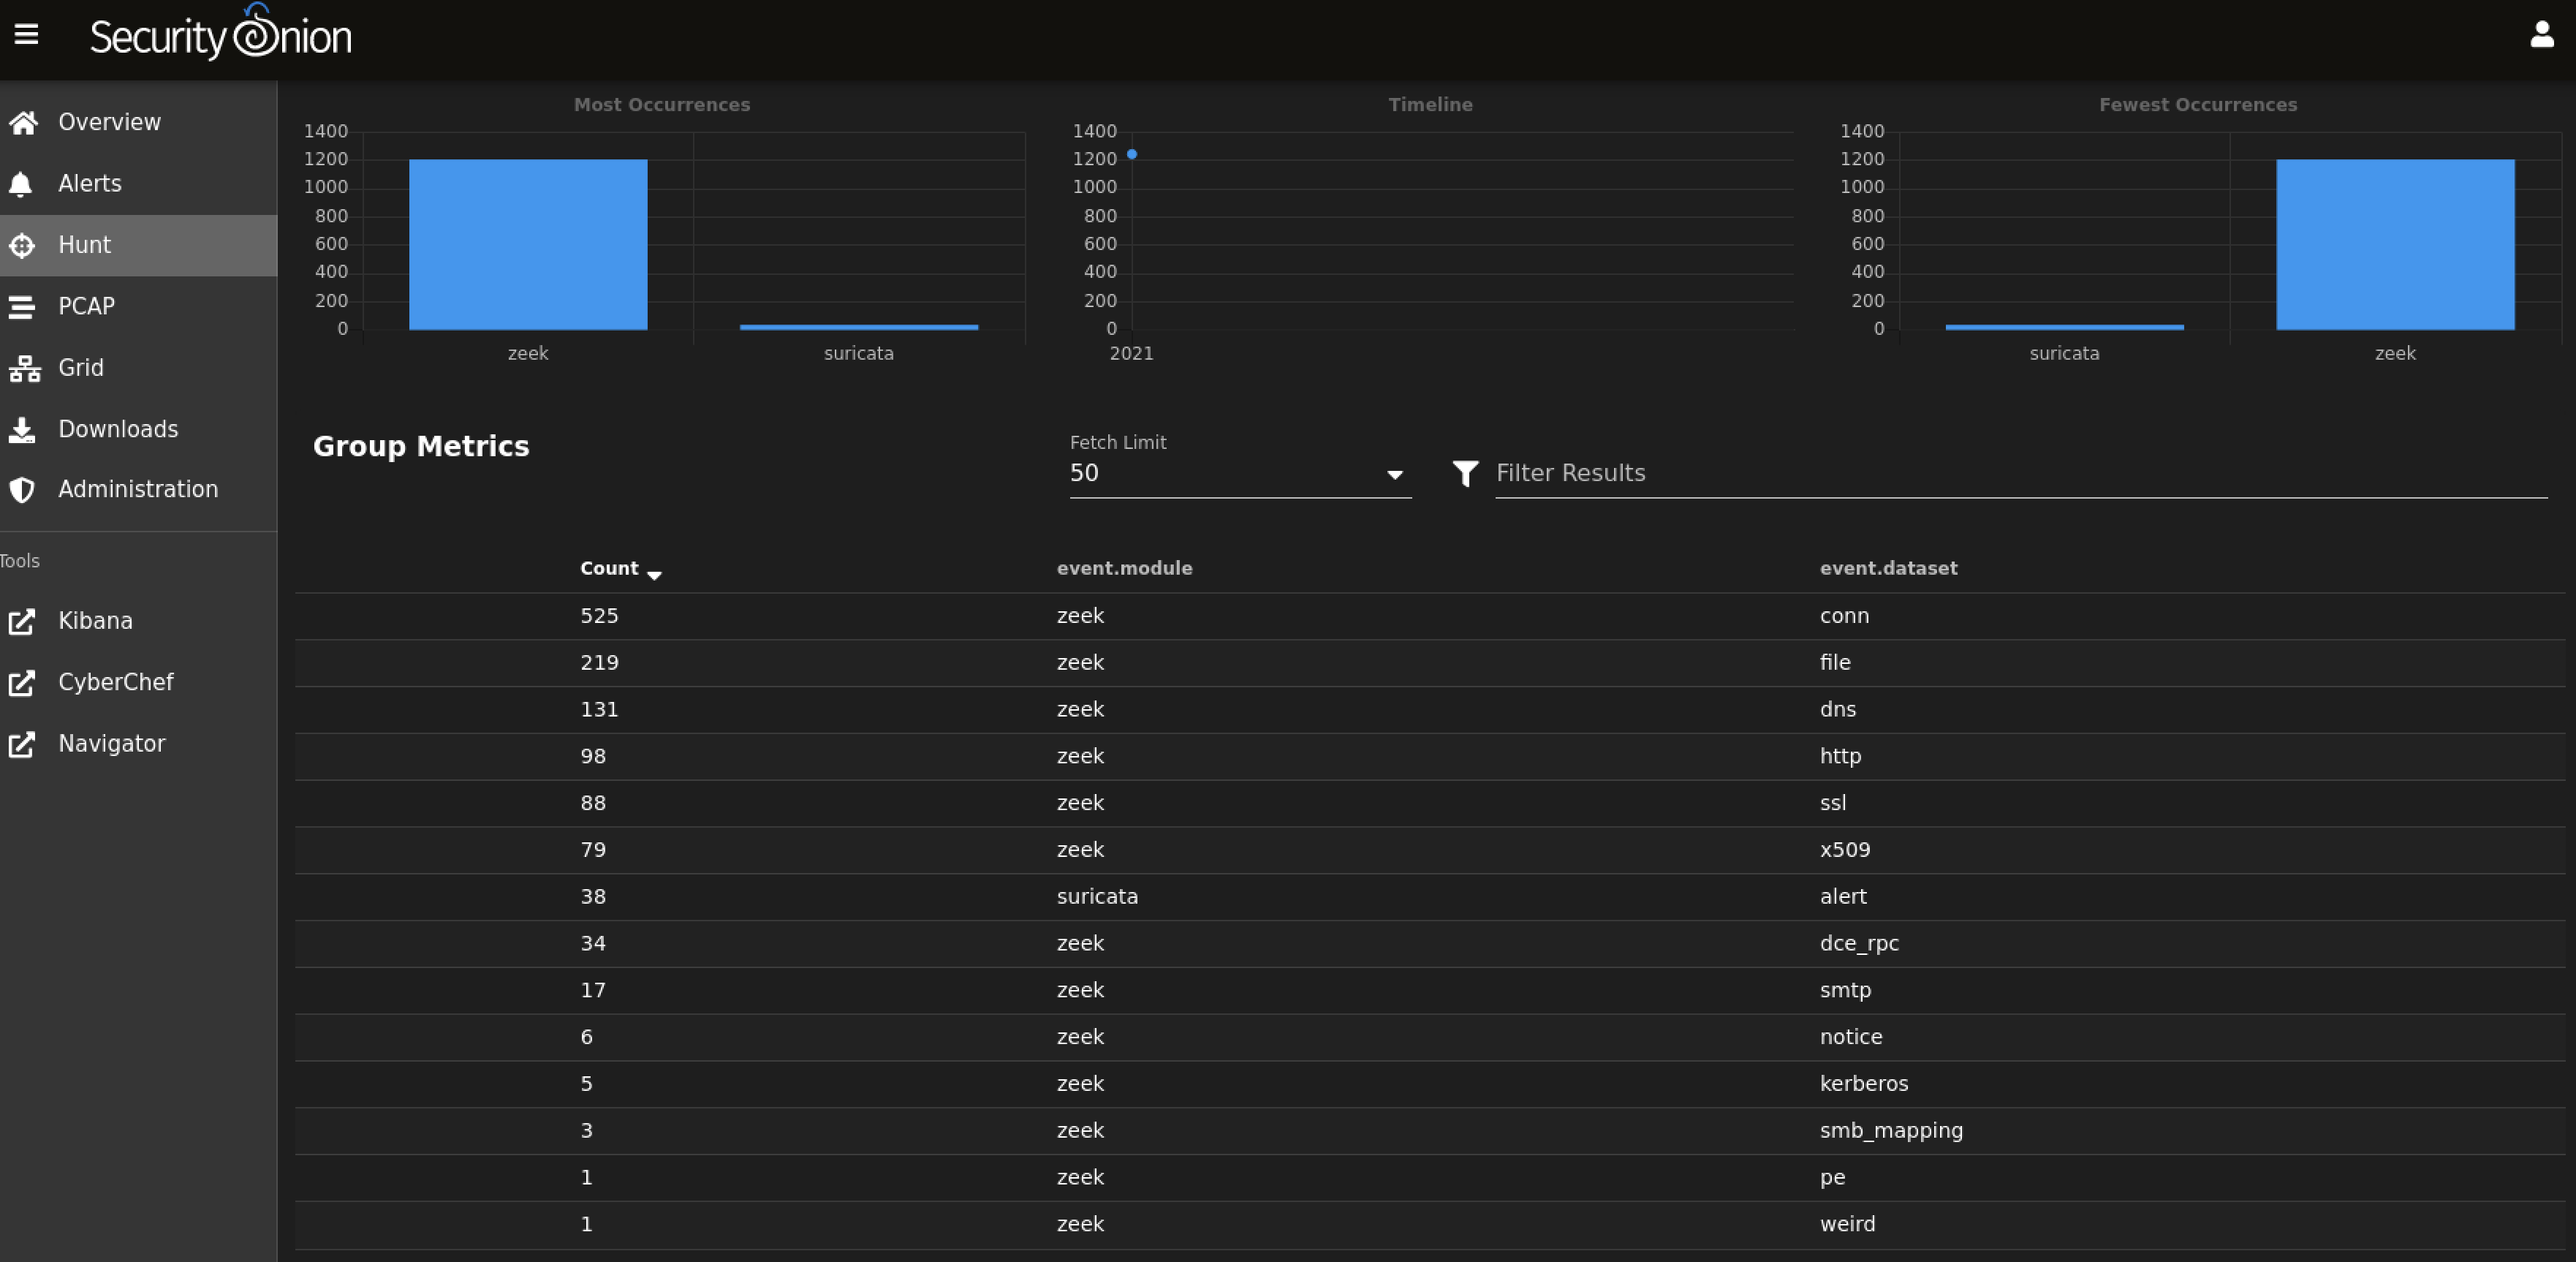Click the Overview home icon
2576x1262 pixels.
point(23,122)
